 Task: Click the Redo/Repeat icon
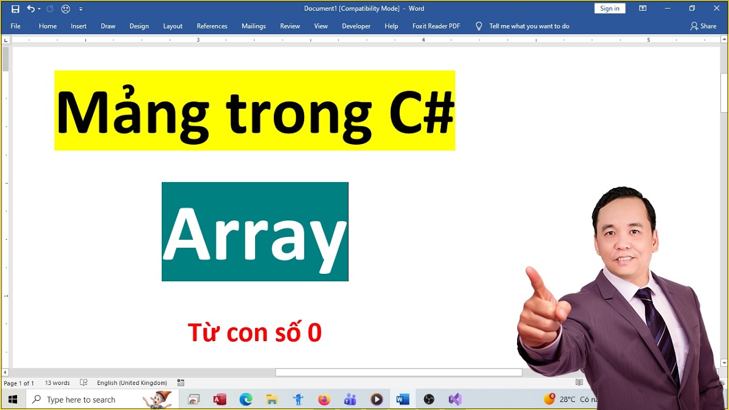click(50, 9)
